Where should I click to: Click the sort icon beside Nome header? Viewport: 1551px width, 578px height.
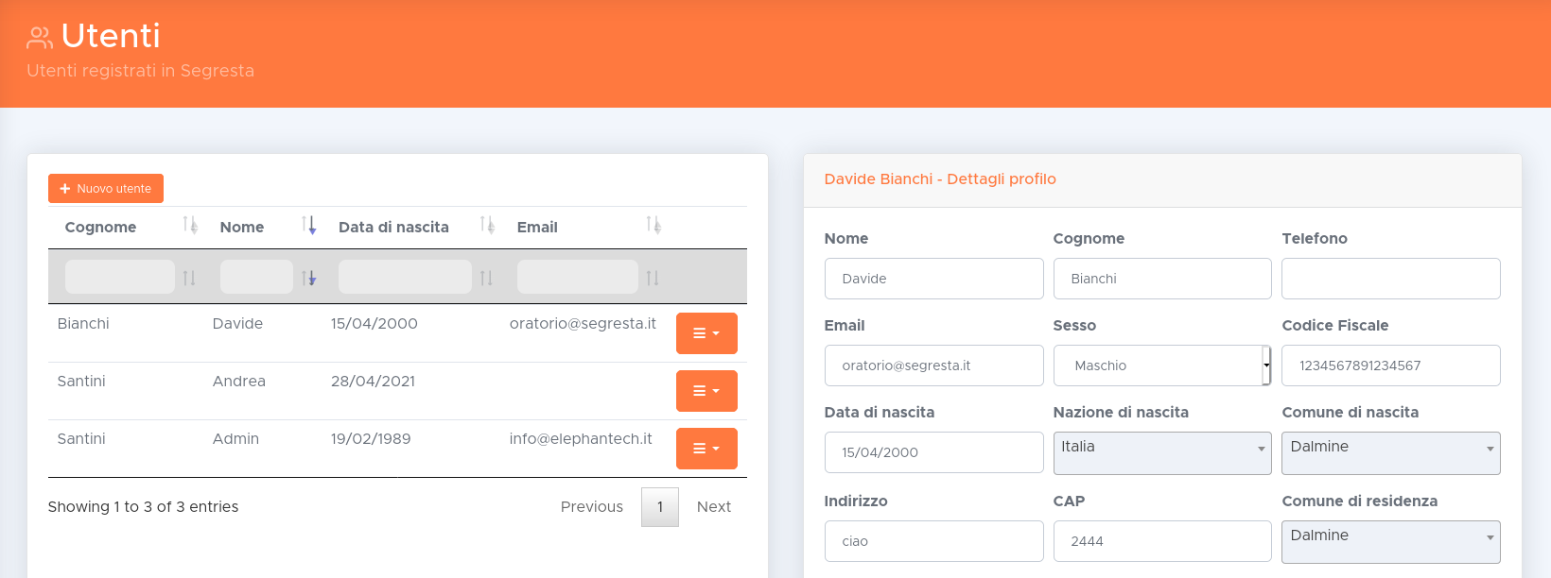click(x=308, y=226)
